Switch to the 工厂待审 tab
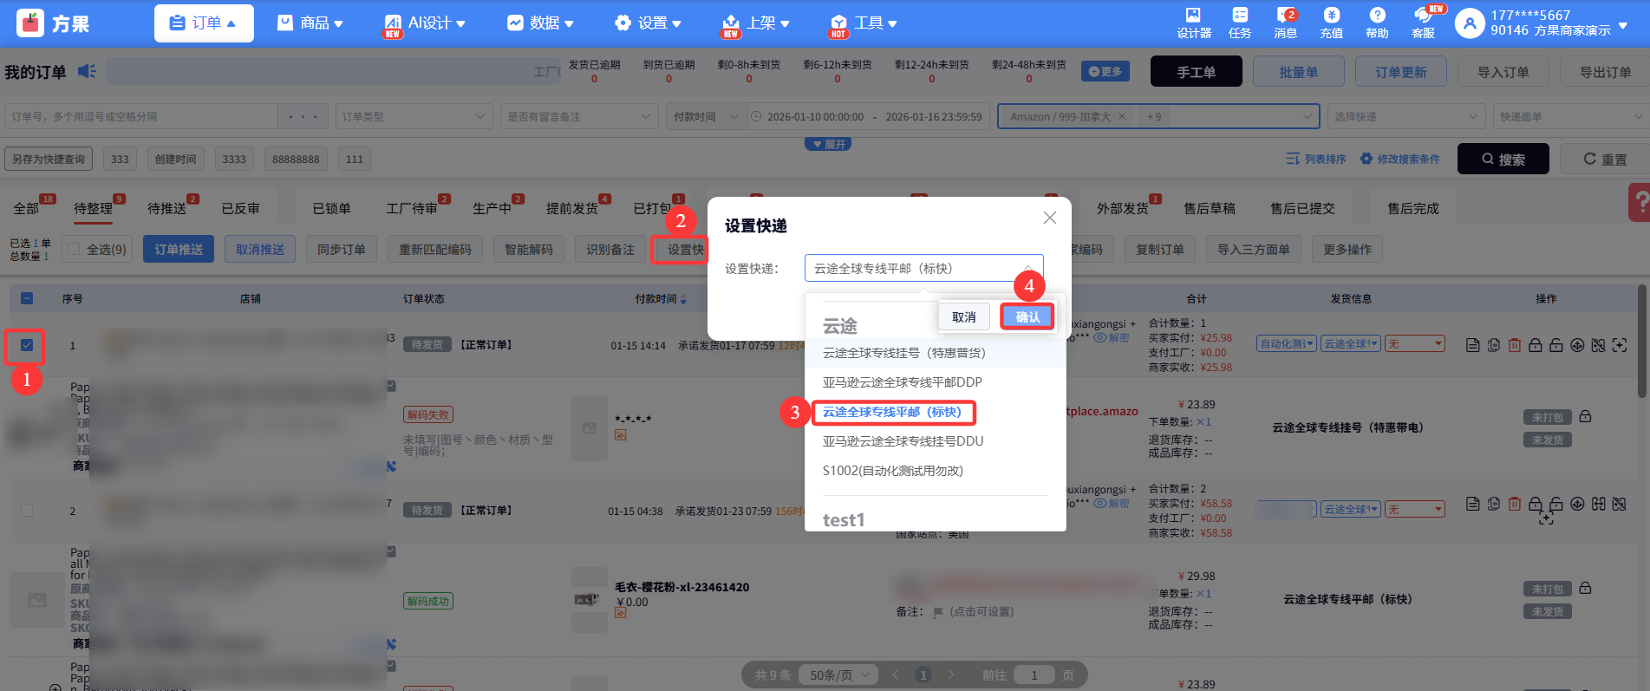The height and width of the screenshot is (691, 1650). (412, 209)
